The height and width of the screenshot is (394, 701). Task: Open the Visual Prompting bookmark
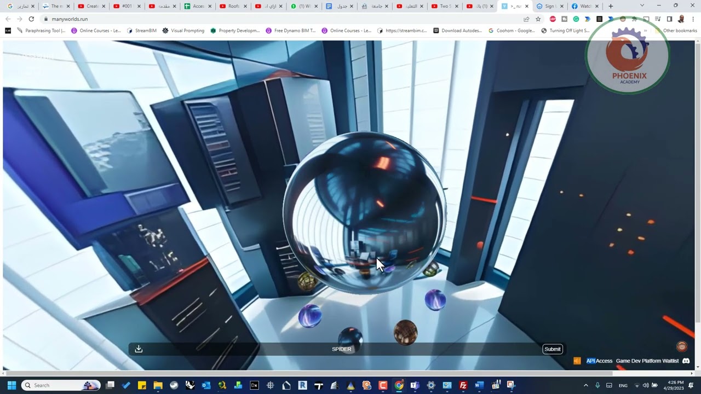click(x=183, y=31)
